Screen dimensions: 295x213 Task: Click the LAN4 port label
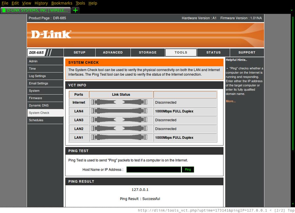tap(79, 111)
